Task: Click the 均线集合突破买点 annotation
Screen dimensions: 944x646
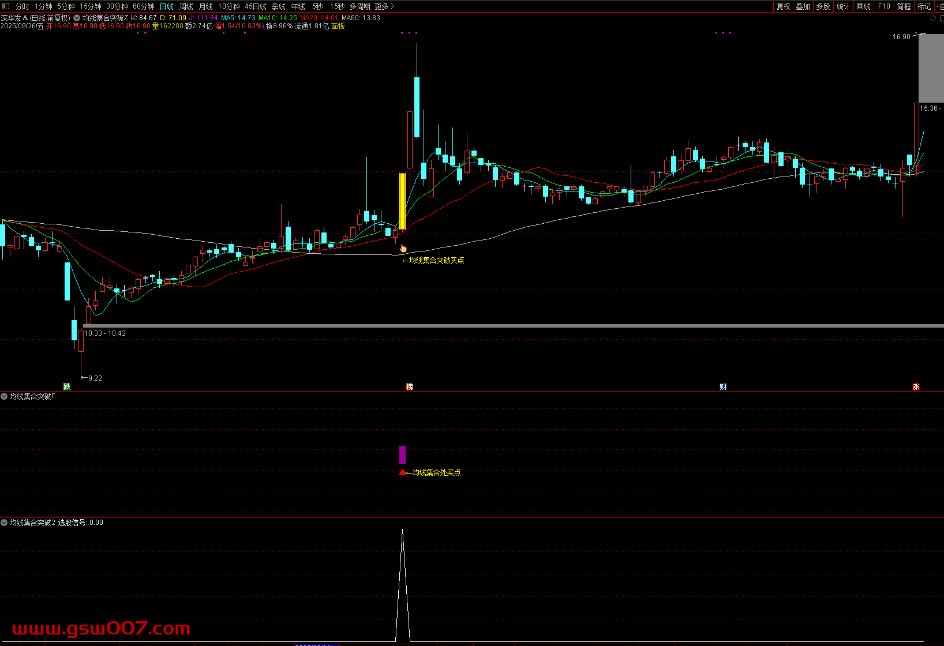Action: click(433, 260)
